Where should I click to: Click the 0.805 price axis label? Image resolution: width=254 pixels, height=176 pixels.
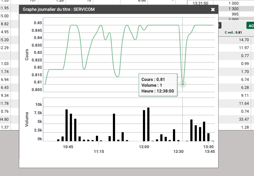(37, 90)
